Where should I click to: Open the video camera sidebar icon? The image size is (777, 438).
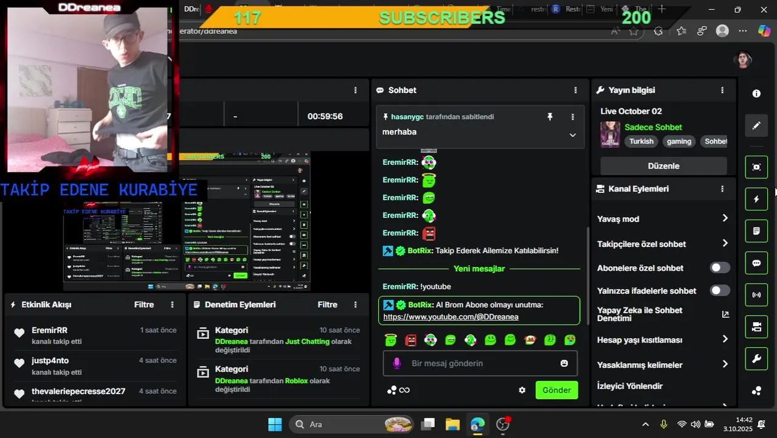[756, 327]
